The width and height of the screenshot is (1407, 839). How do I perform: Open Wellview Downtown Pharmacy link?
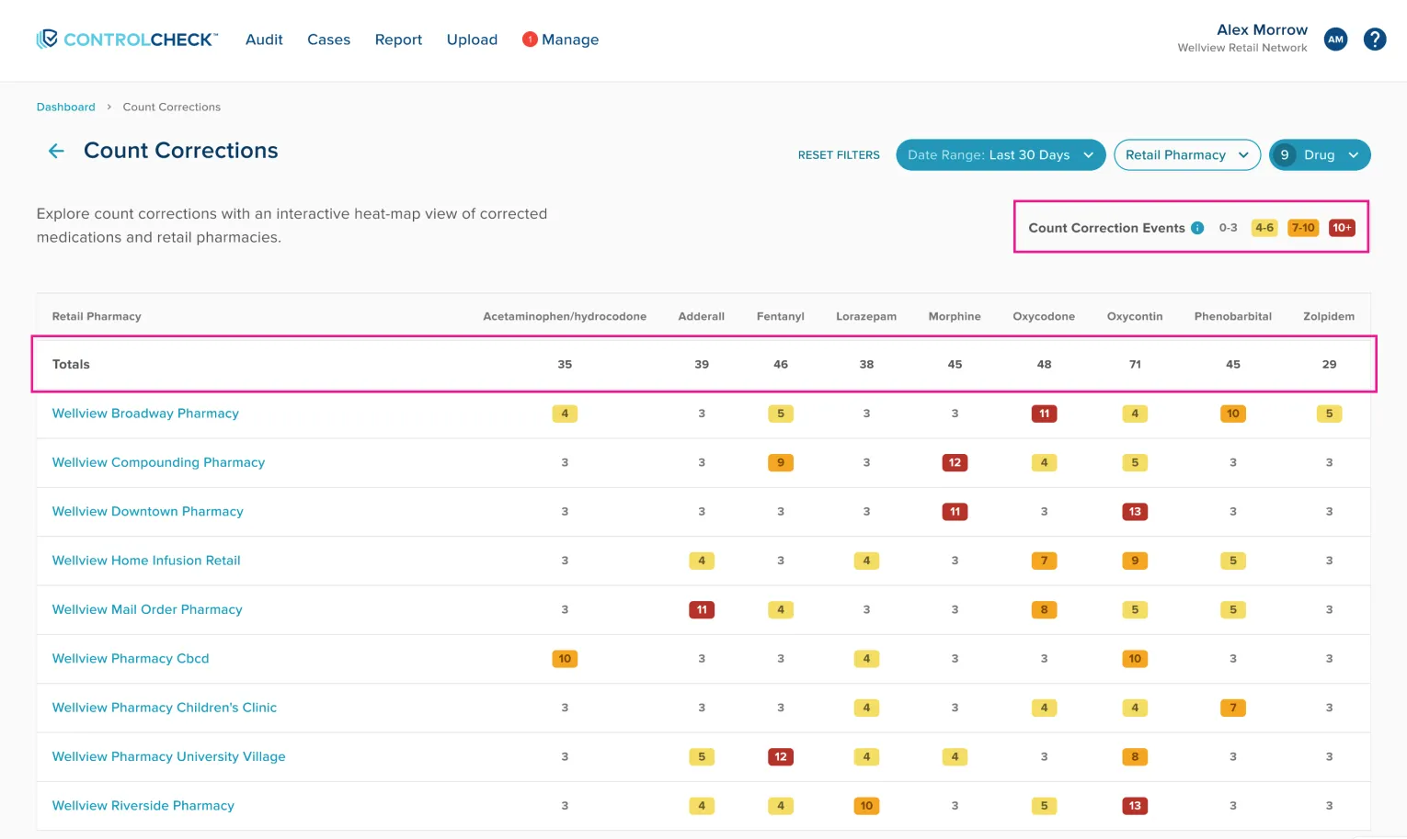pos(147,512)
